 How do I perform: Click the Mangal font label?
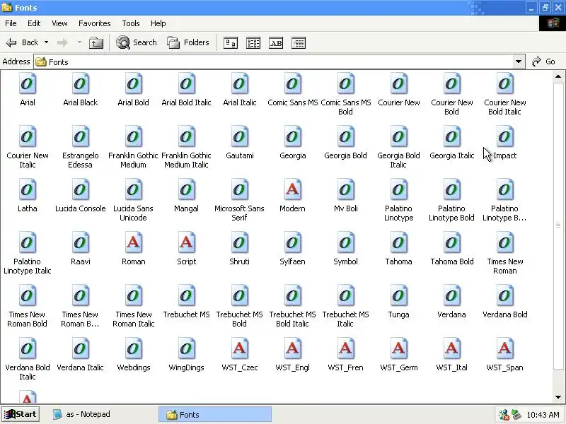click(187, 208)
